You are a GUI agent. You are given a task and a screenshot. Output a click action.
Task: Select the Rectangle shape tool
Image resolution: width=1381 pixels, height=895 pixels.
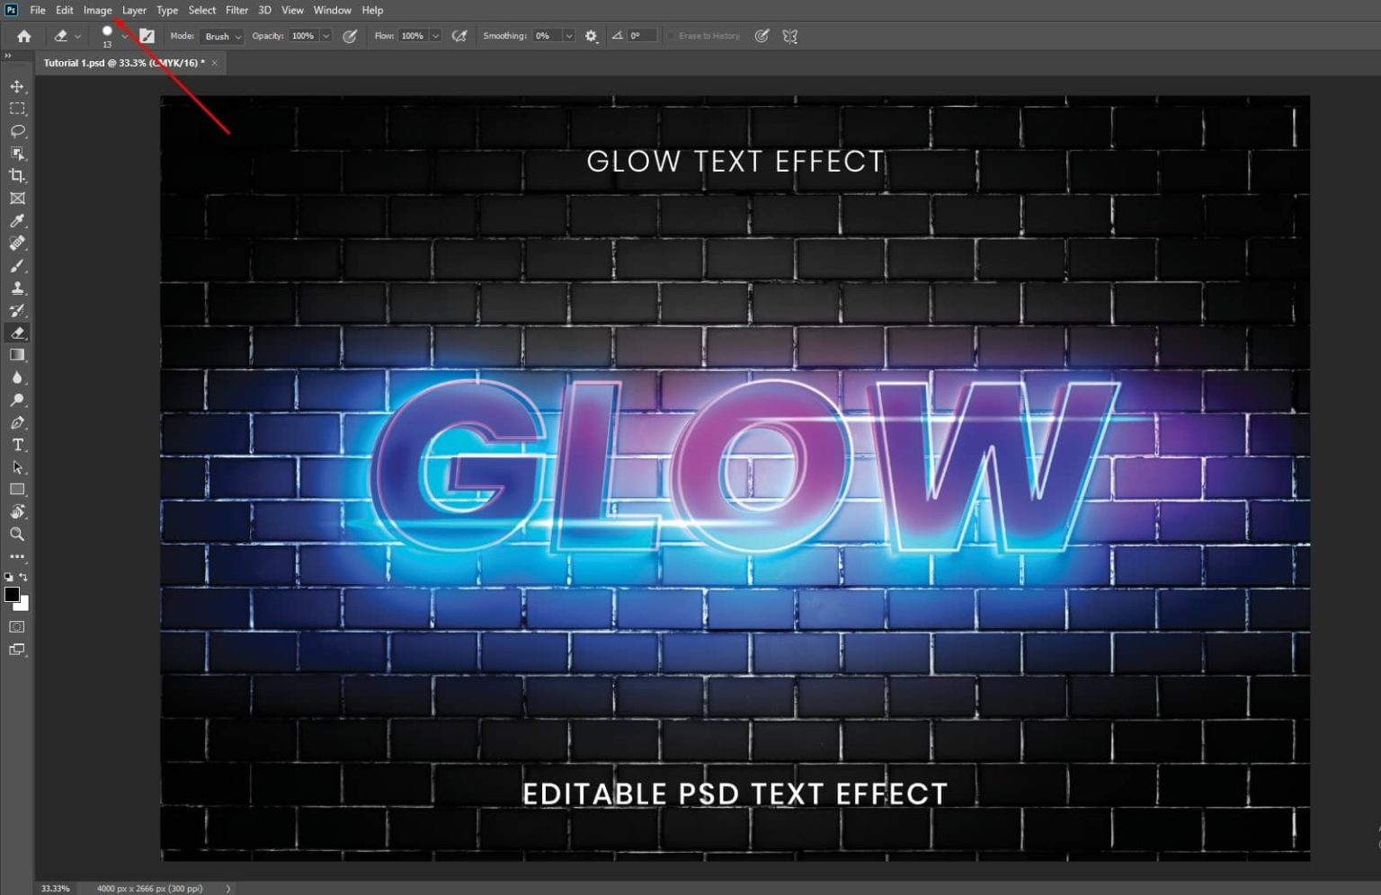tap(17, 490)
